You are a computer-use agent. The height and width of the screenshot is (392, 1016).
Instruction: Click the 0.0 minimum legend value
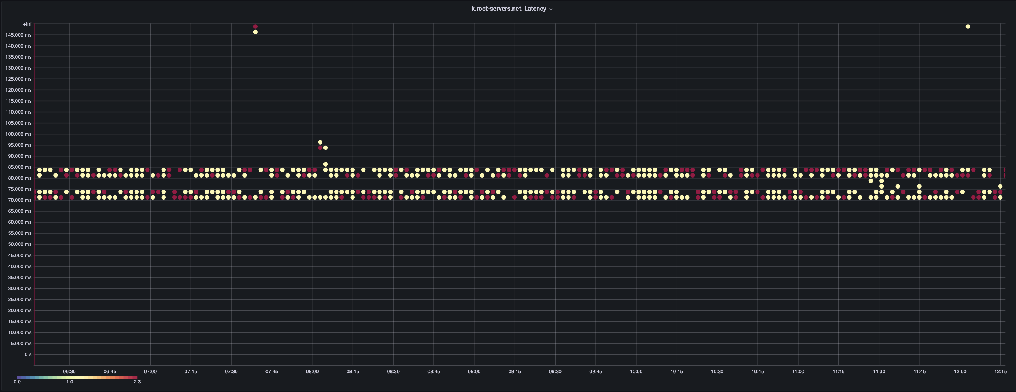(17, 382)
